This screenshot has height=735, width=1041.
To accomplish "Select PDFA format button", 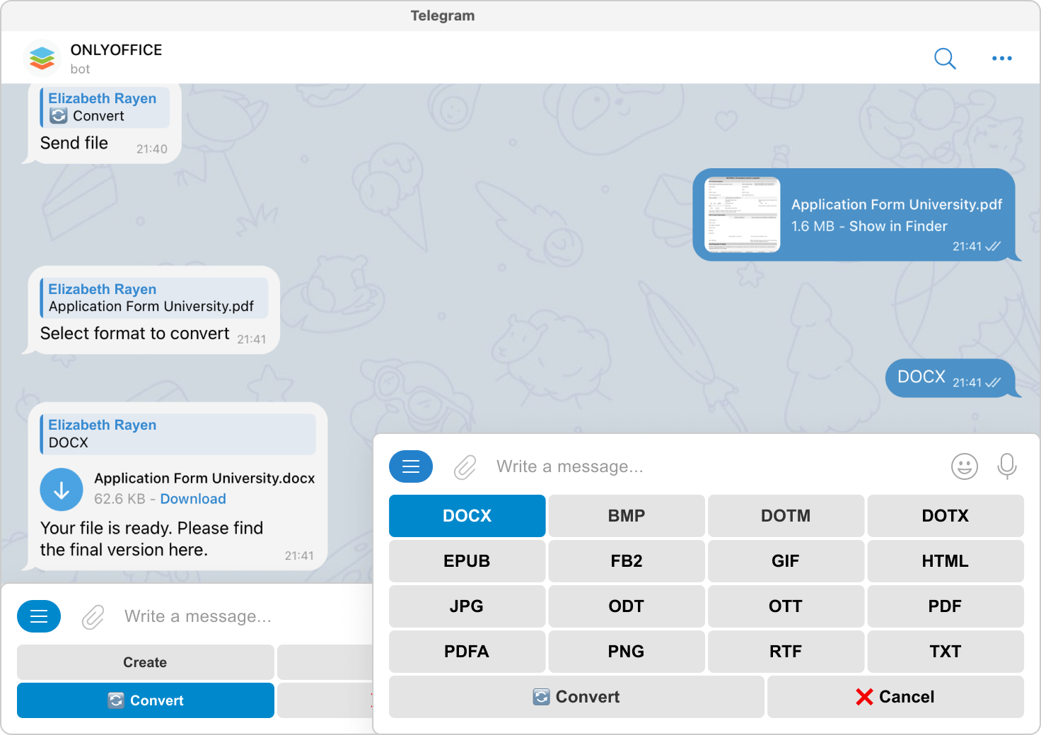I will 467,652.
